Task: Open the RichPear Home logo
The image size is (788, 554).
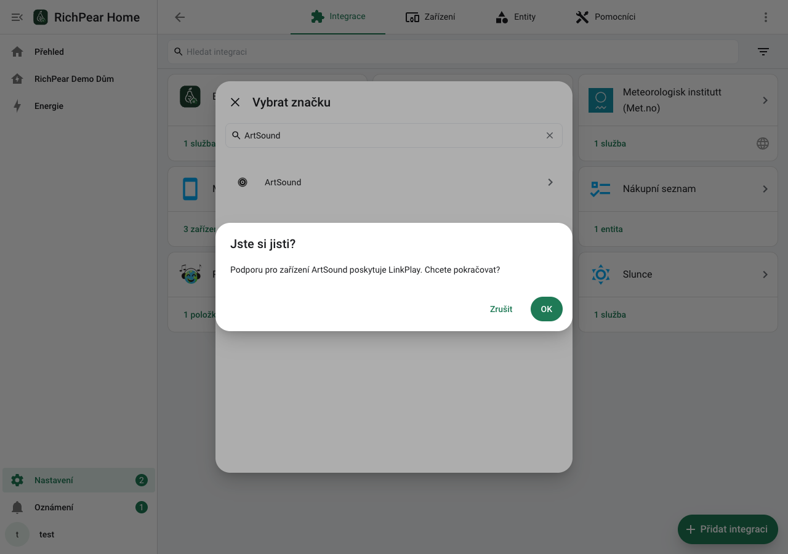Action: 41,17
